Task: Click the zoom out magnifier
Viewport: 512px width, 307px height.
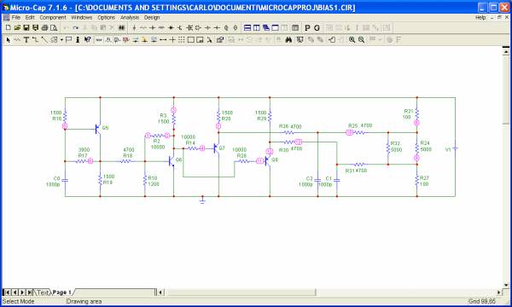Action: [361, 40]
